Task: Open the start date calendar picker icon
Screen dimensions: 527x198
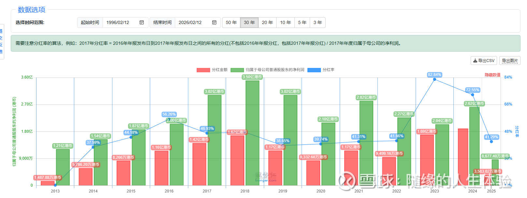Action: pyautogui.click(x=142, y=22)
